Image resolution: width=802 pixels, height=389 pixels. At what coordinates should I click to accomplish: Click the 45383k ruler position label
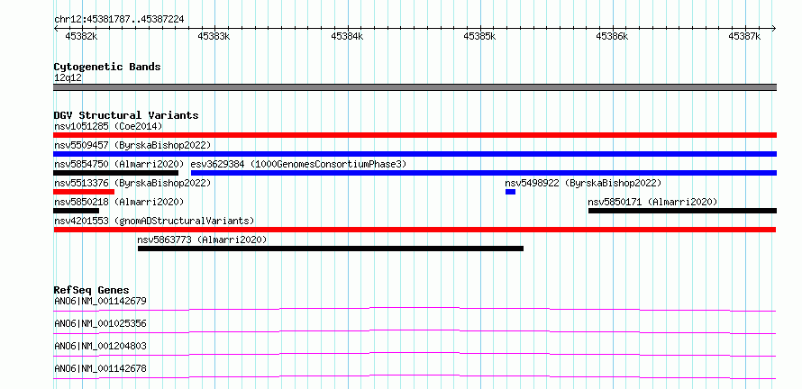(x=214, y=36)
